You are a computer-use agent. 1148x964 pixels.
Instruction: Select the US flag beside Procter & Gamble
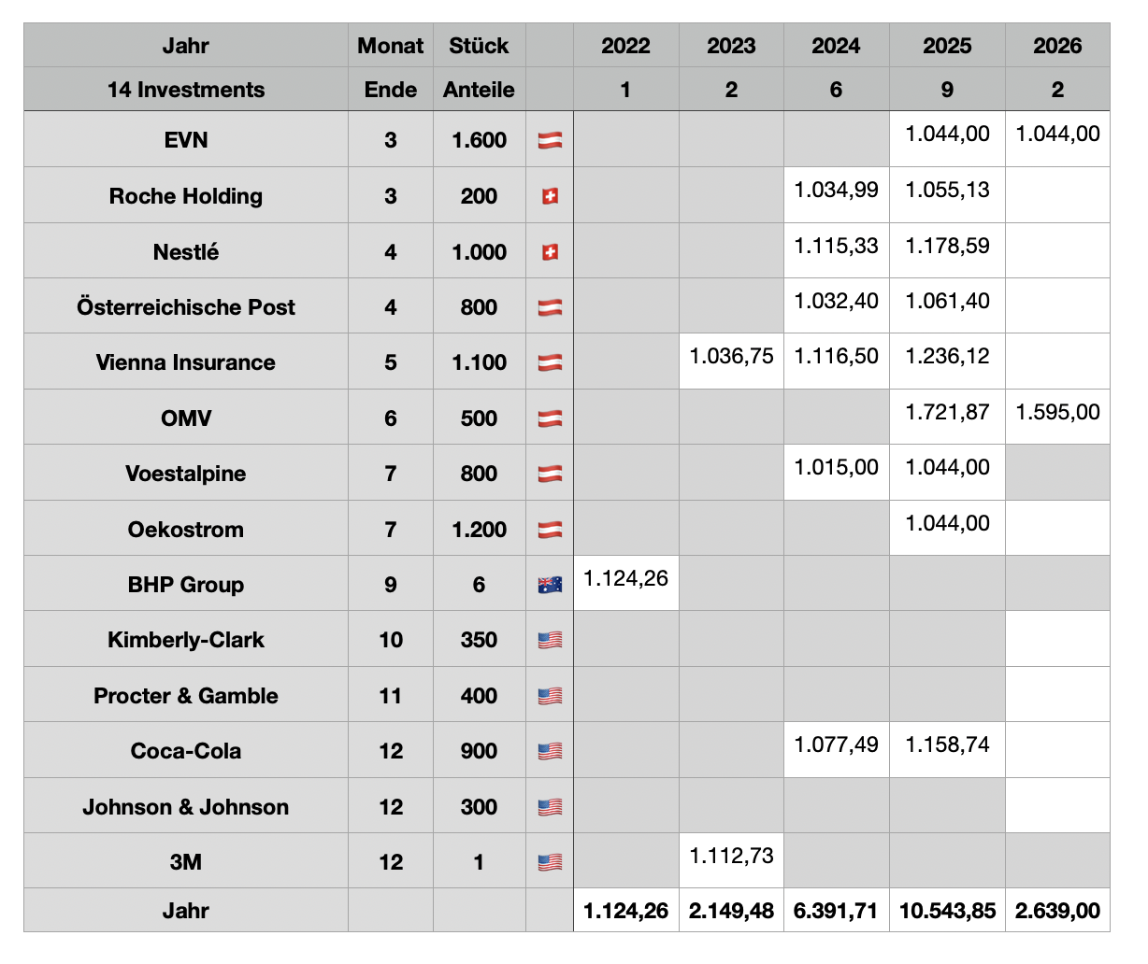pos(550,696)
